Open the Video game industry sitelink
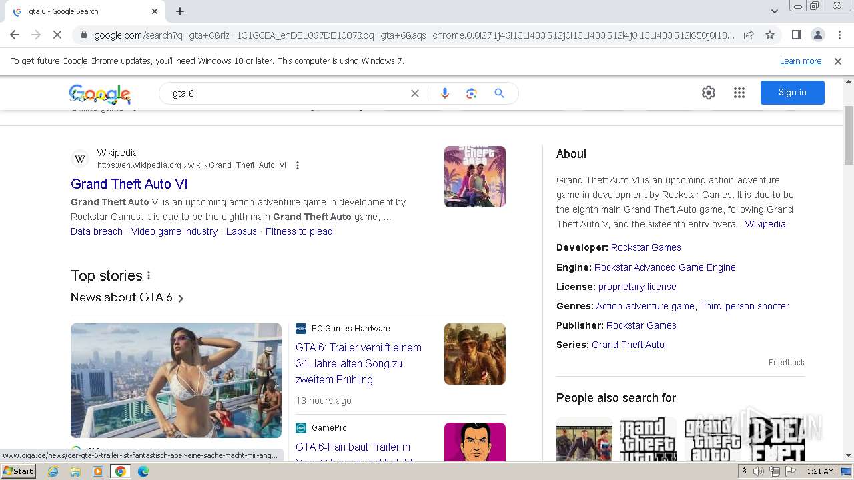Screen dimensions: 854x480 click(x=174, y=231)
